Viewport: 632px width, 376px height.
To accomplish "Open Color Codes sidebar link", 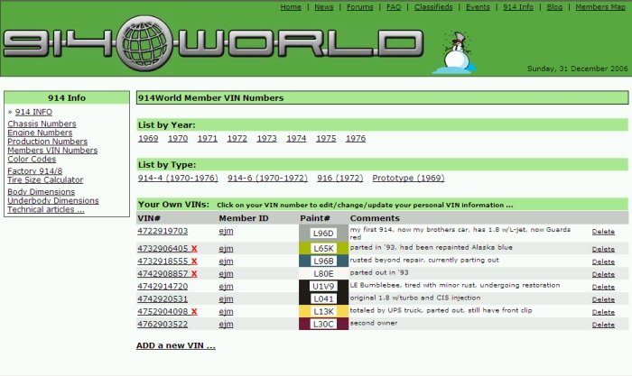I will point(32,159).
